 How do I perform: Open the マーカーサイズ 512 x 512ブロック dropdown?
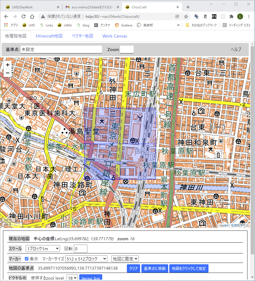click(x=86, y=259)
